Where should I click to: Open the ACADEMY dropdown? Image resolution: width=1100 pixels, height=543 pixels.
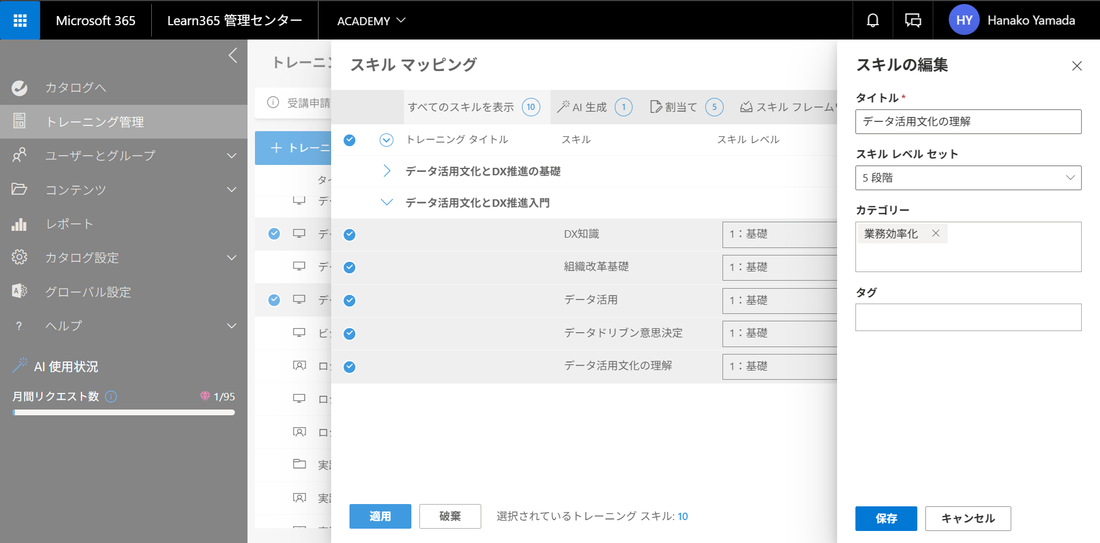pos(371,21)
